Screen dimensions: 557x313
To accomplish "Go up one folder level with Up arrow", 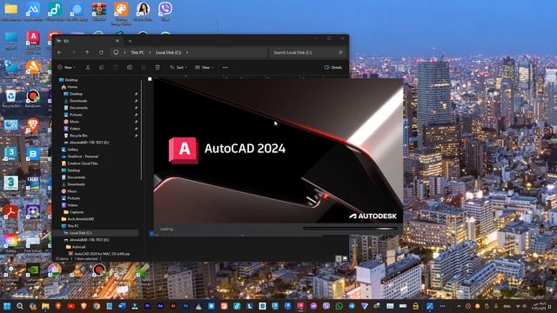I will click(x=87, y=52).
